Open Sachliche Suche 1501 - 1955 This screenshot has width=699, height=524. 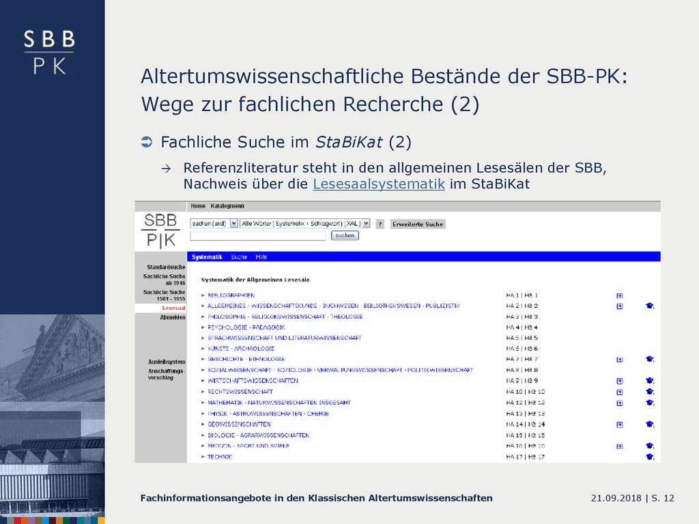164,295
